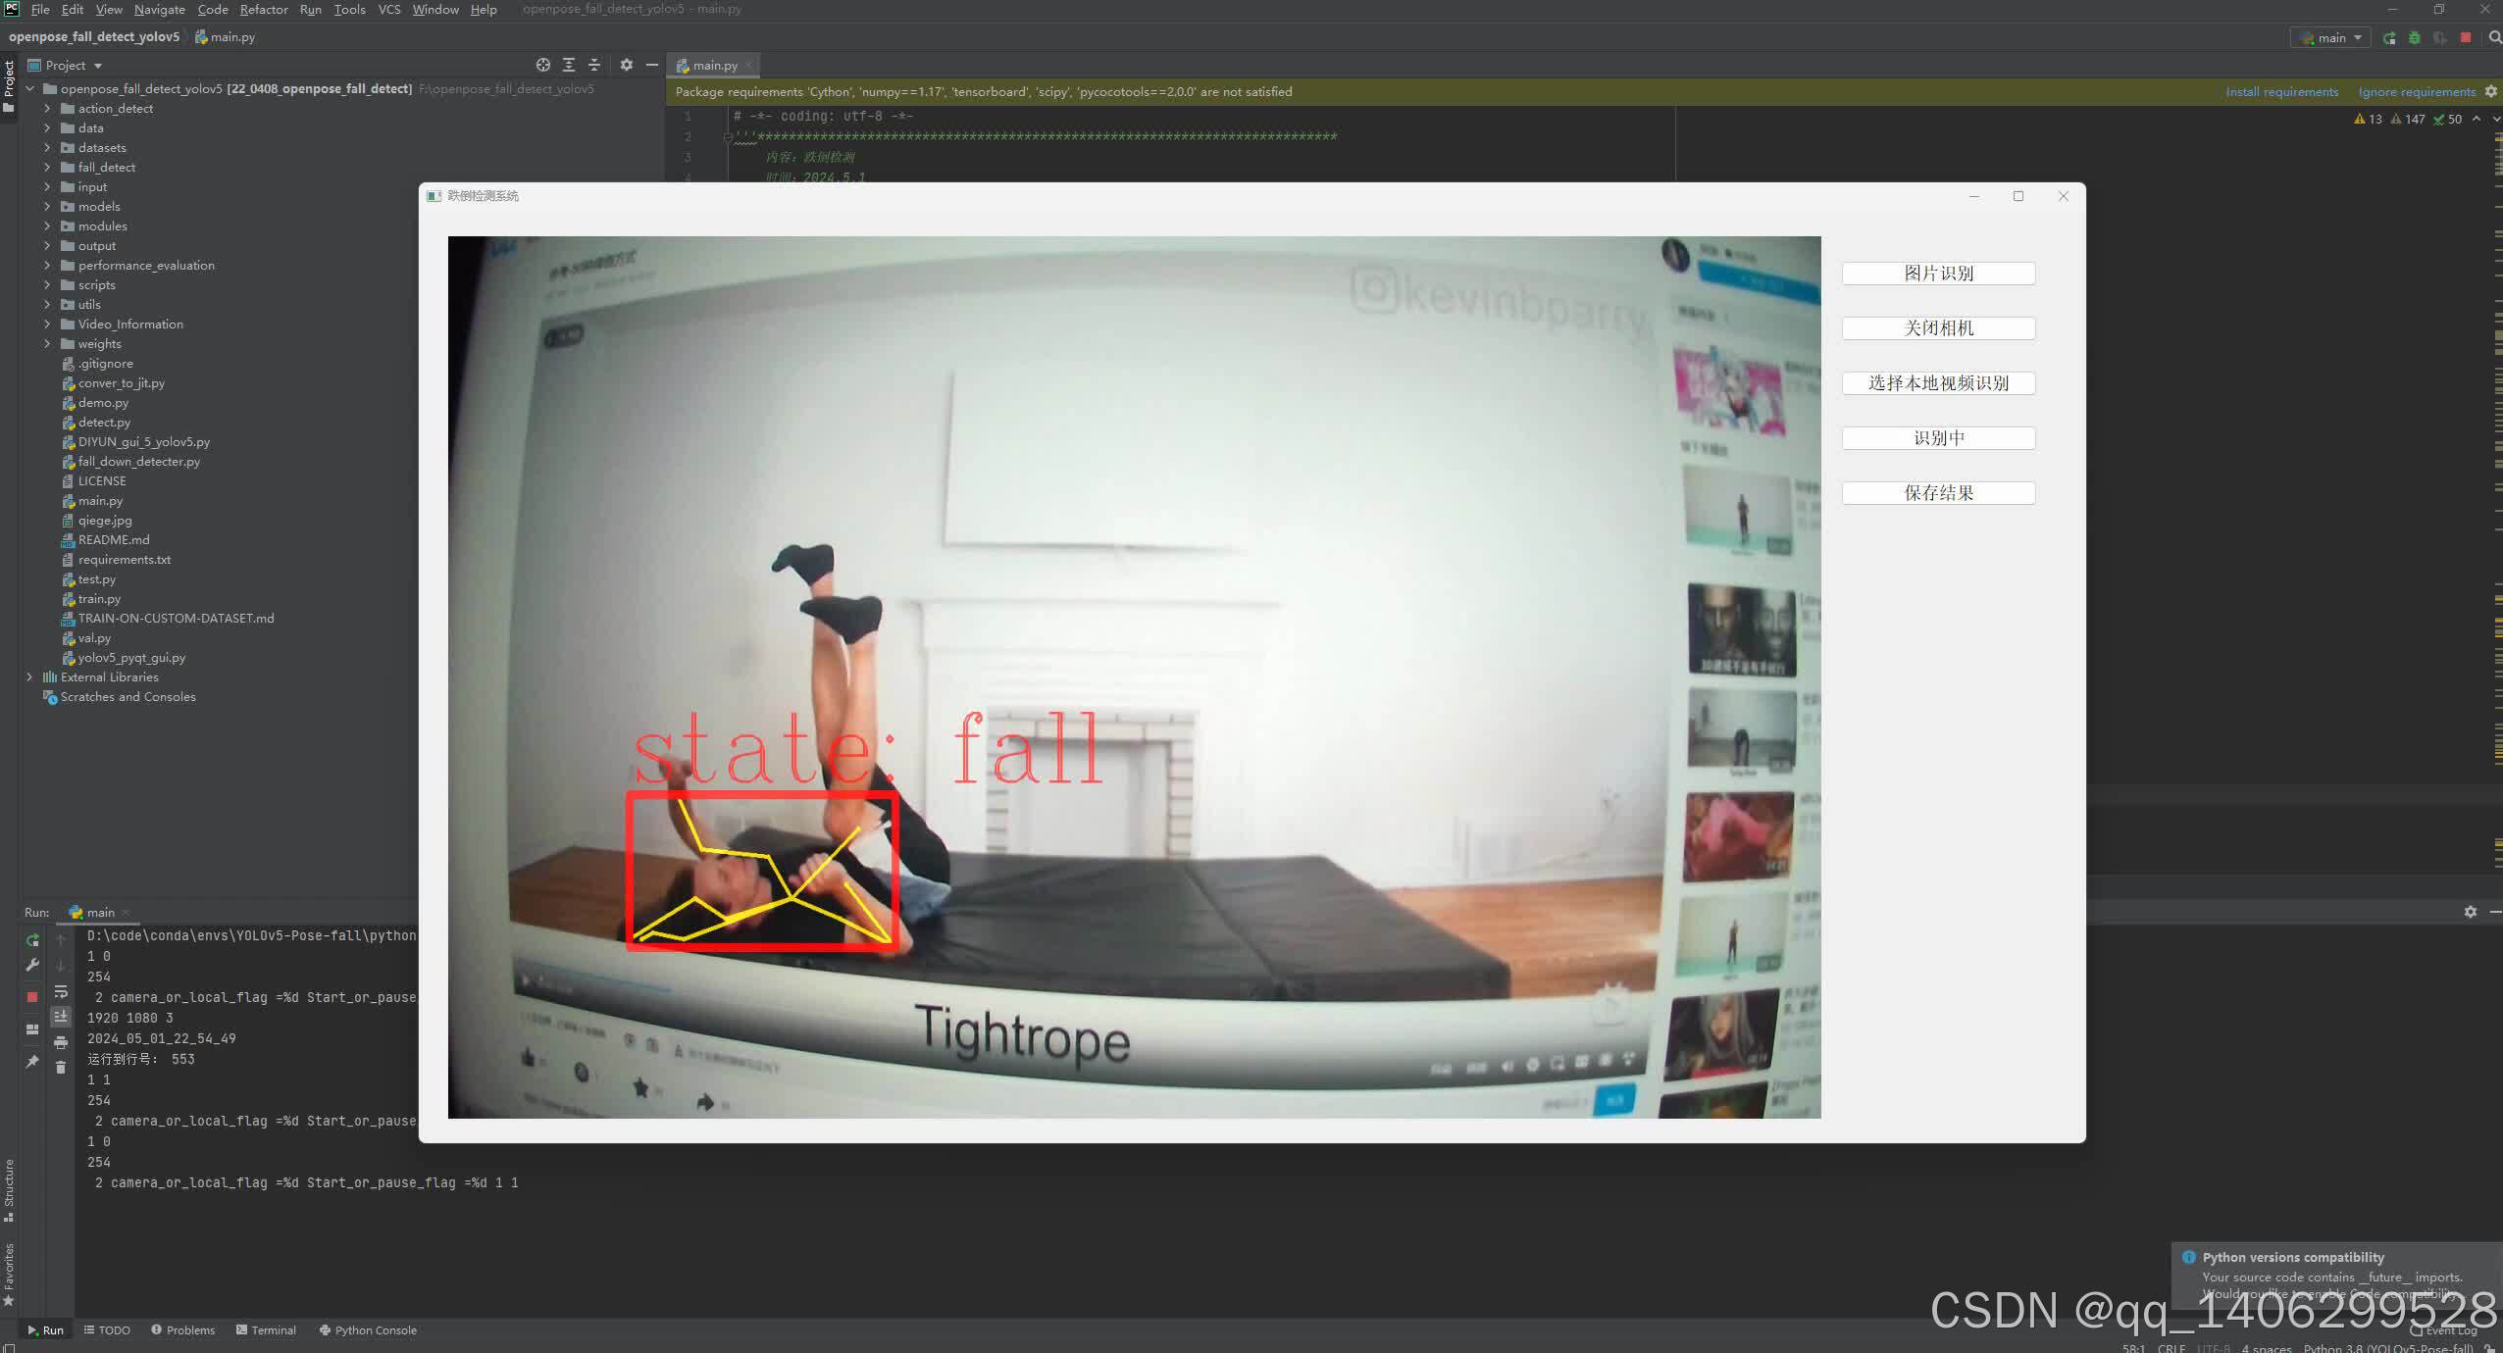Image resolution: width=2503 pixels, height=1353 pixels.
Task: Open Scratches and Consoles node
Action: click(128, 697)
